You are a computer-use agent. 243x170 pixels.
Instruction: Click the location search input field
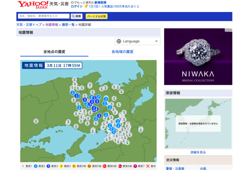click(x=44, y=16)
